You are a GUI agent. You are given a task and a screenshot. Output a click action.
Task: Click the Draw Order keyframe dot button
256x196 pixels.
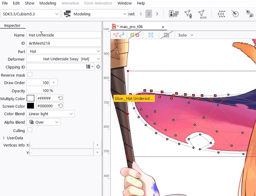(53, 82)
